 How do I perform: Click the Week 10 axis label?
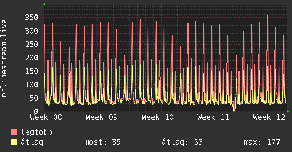[x=158, y=117]
